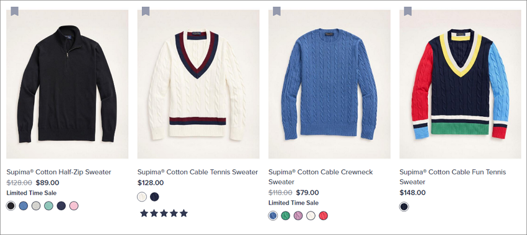Choose green swatch for Cable Crewneck Sweater
Image resolution: width=527 pixels, height=235 pixels.
[x=286, y=216]
